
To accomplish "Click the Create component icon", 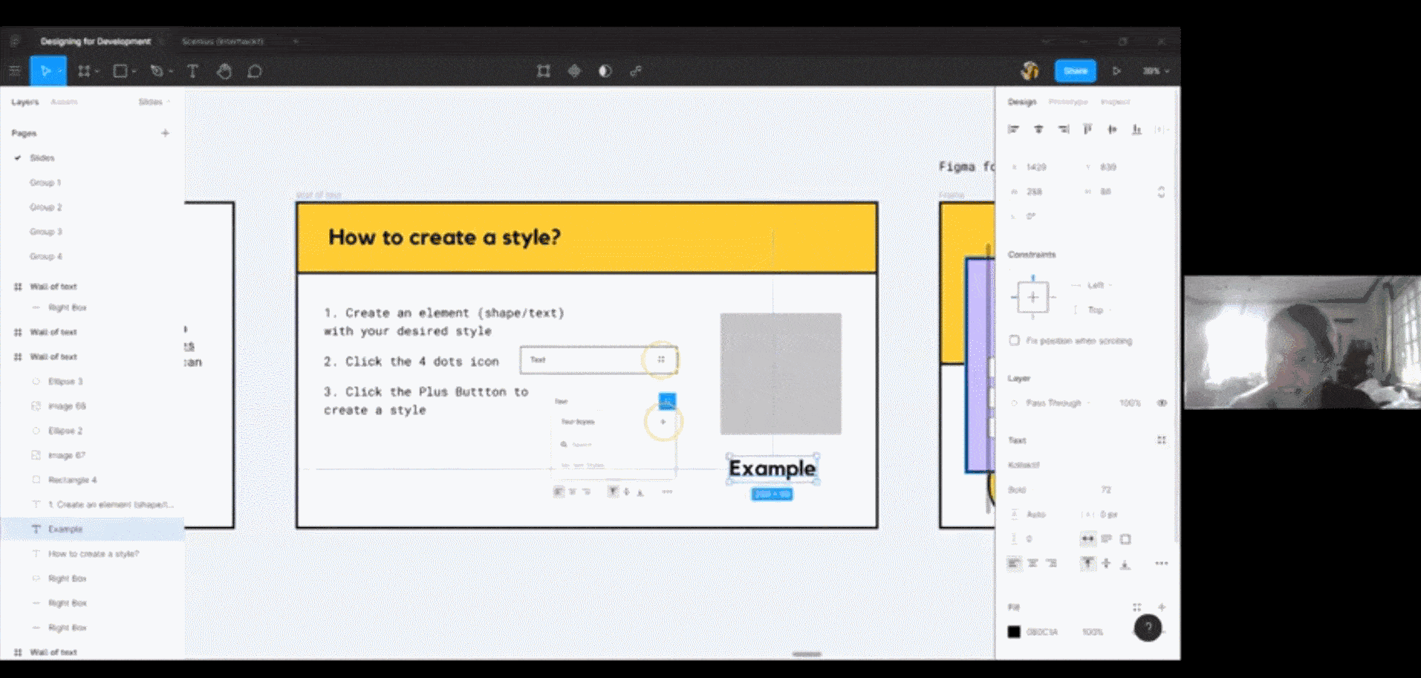I will pyautogui.click(x=574, y=71).
